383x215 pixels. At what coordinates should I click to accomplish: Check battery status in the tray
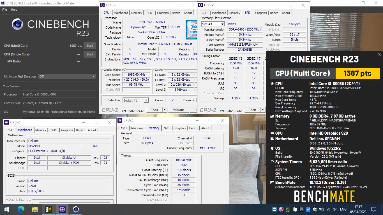pos(322,209)
